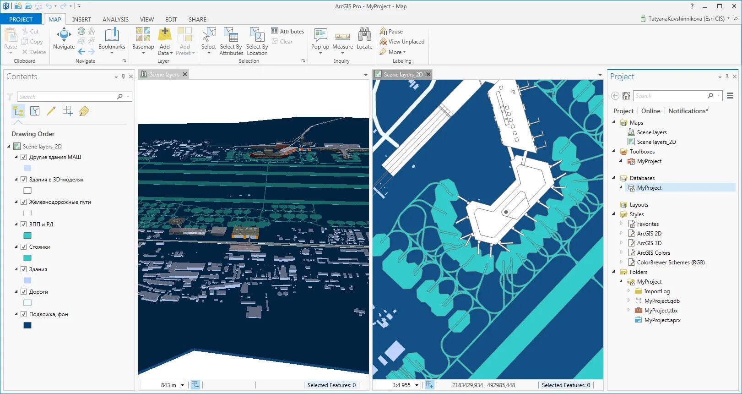Switch to List By Data Source view
Viewport: 742px width, 394px height.
tap(35, 111)
